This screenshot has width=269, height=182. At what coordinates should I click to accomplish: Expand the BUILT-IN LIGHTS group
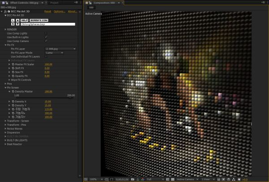pos(5,140)
